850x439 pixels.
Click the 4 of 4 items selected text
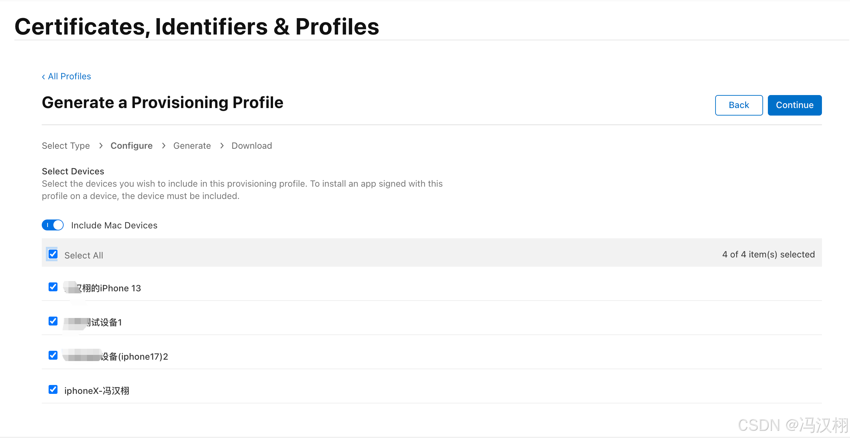769,254
